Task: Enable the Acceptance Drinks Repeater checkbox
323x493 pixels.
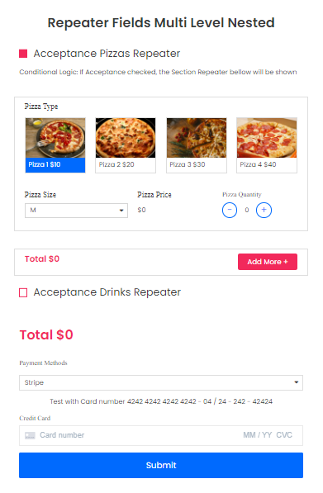Action: 23,293
